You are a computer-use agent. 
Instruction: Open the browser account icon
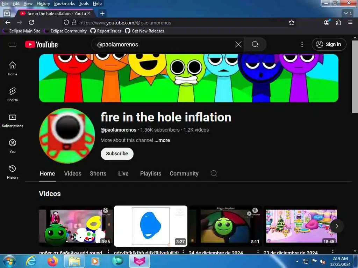pyautogui.click(x=327, y=22)
